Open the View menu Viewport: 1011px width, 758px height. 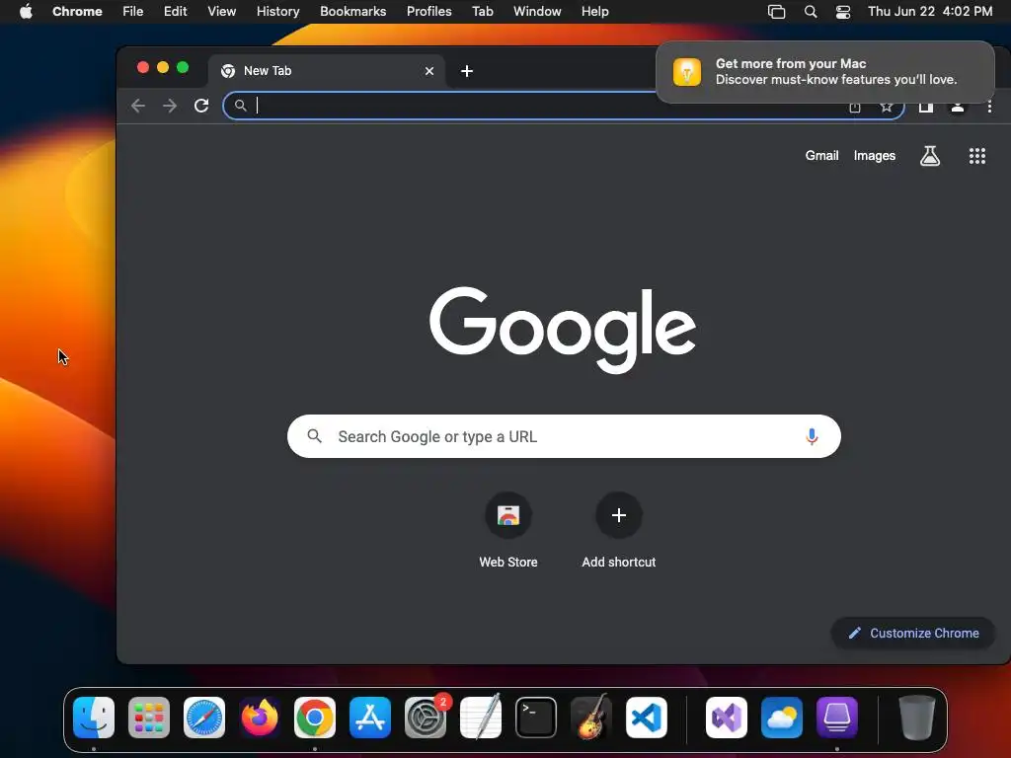pos(221,11)
